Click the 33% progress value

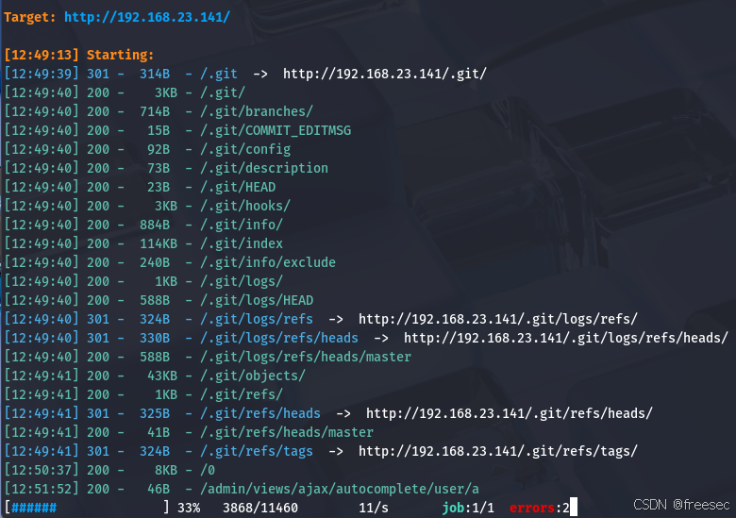pos(189,508)
